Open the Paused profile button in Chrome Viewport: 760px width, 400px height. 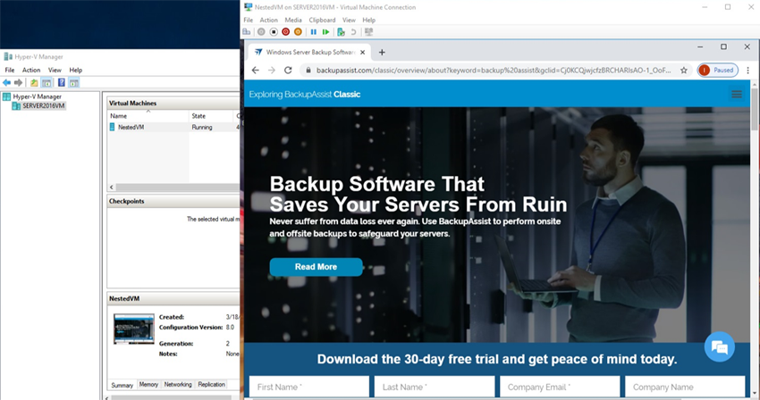click(x=718, y=71)
